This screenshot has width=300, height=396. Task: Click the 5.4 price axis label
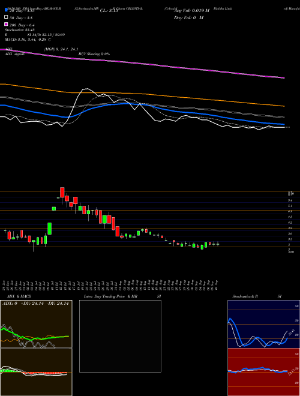(x=290, y=200)
